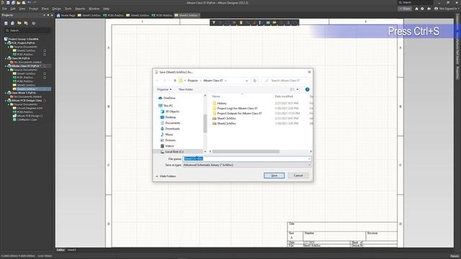Image resolution: width=461 pixels, height=259 pixels.
Task: Open the Not Signed In account dropdown
Action: 447,9
